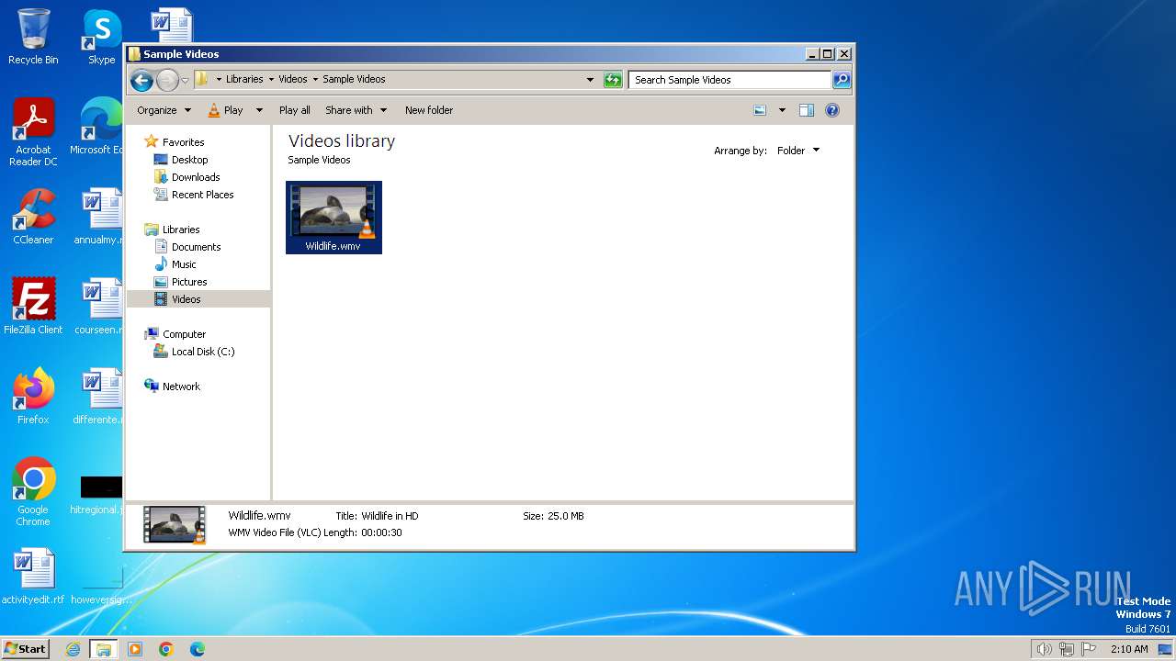
Task: Select the activityedit.rtf desktop file
Action: (x=33, y=577)
